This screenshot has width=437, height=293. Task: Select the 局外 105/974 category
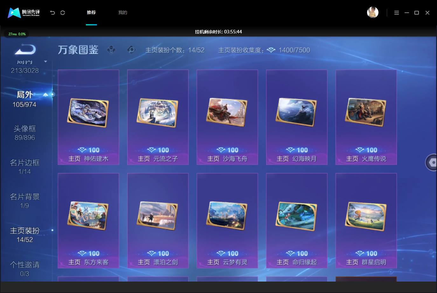pyautogui.click(x=24, y=99)
